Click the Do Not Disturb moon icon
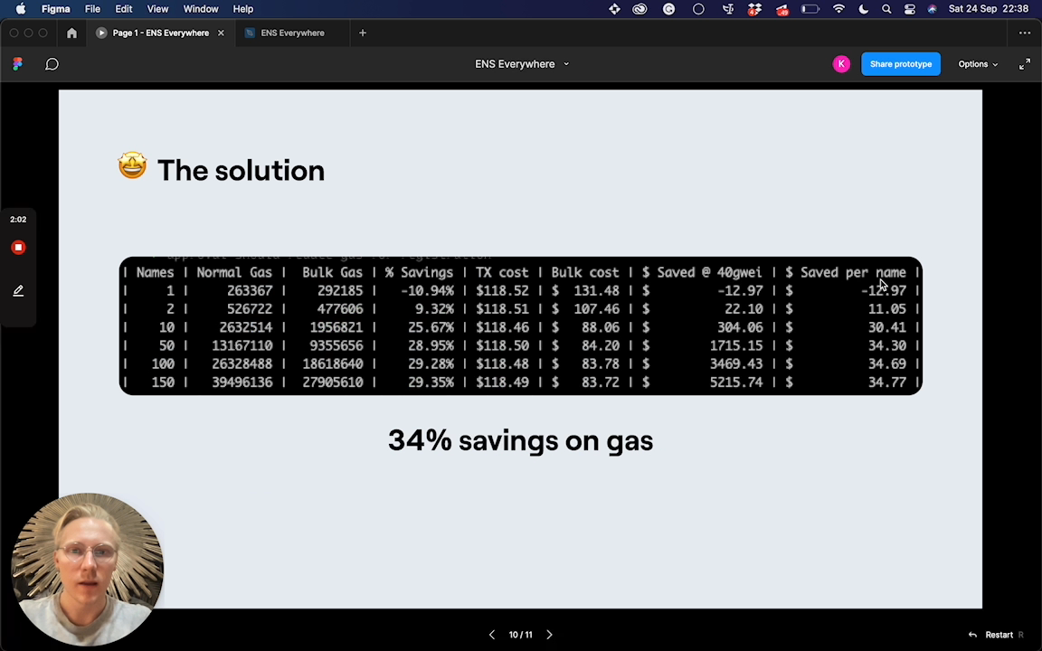Viewport: 1042px width, 651px height. [x=863, y=9]
